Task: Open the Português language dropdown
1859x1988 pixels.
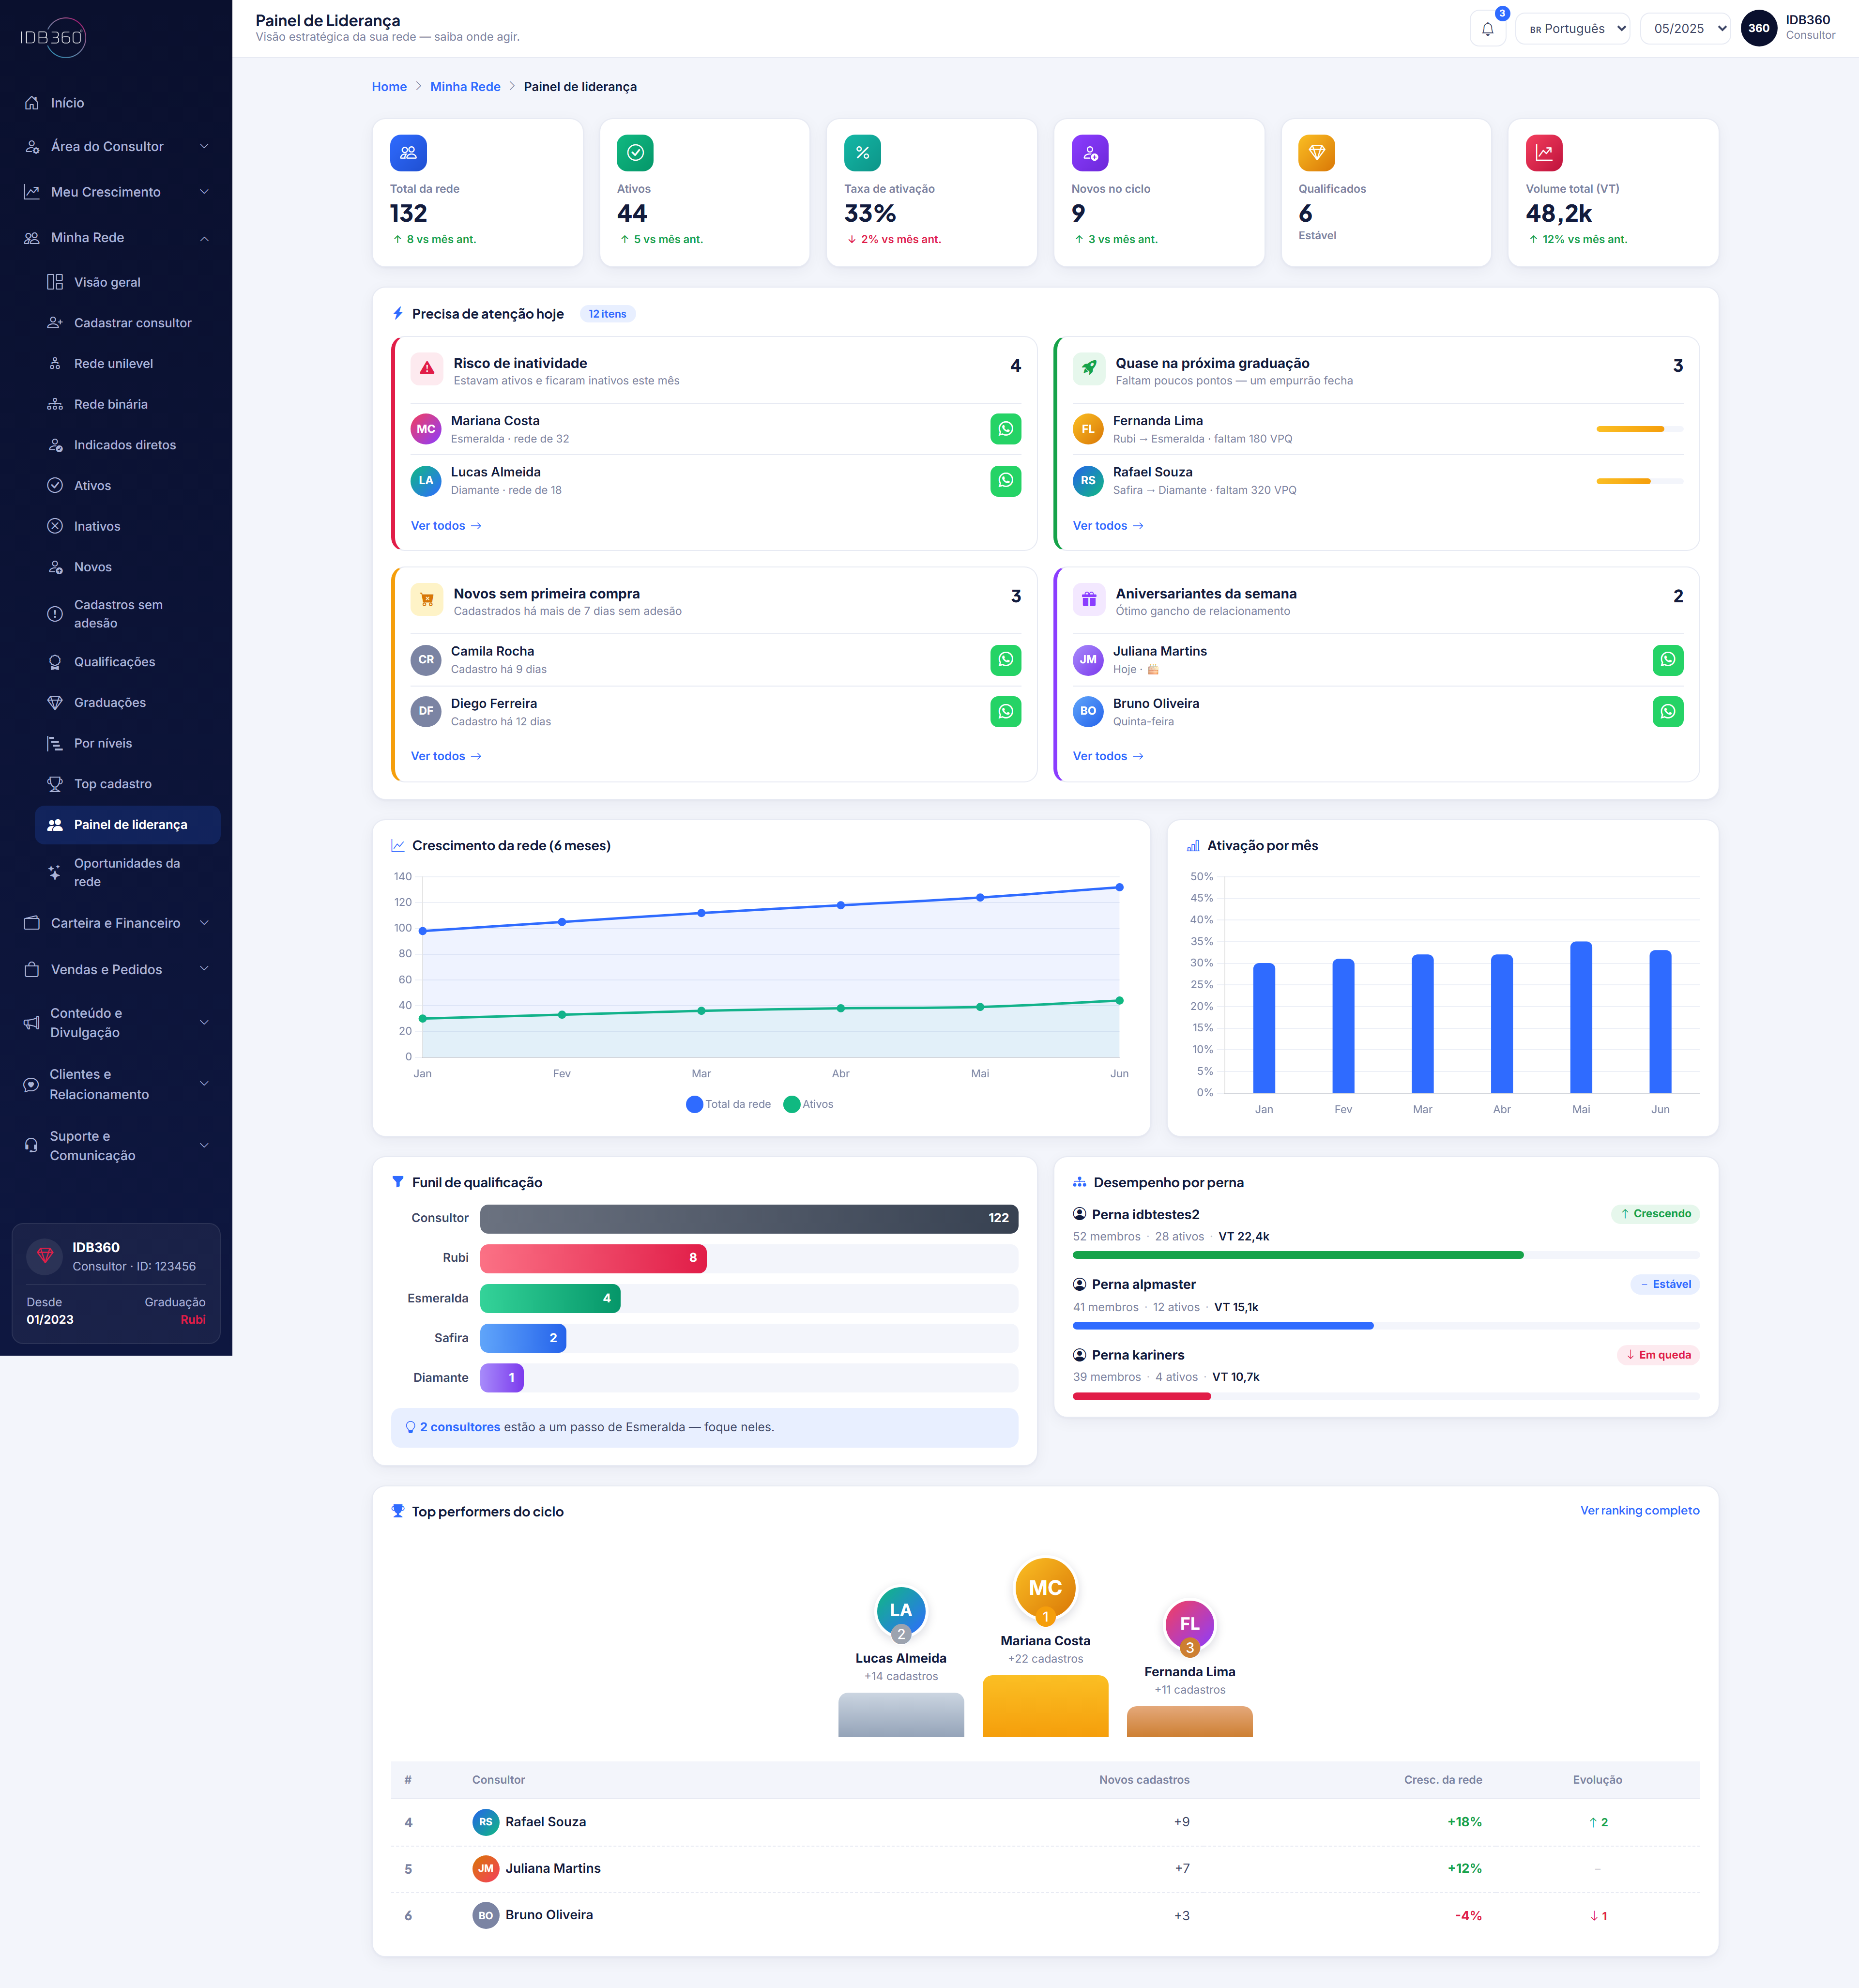Action: point(1572,28)
